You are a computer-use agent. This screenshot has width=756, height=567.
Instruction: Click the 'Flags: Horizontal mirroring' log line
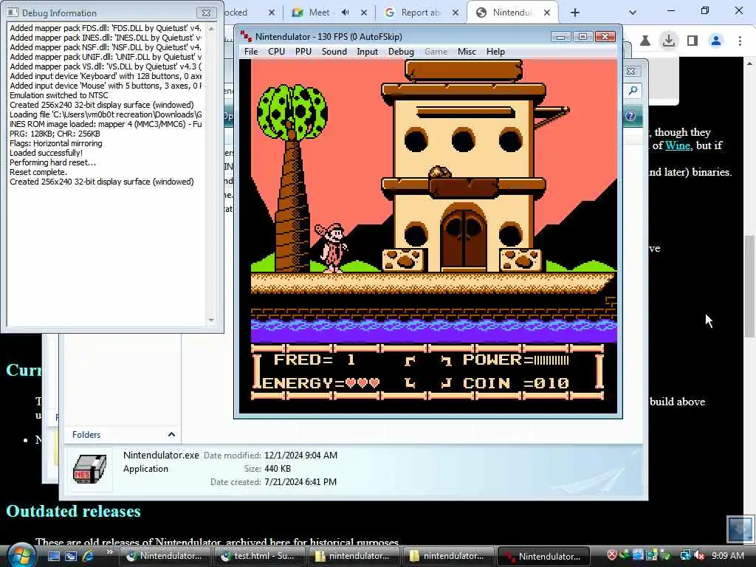(56, 143)
